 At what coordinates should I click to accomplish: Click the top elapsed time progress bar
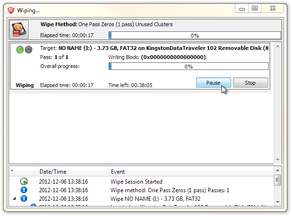pyautogui.click(x=194, y=35)
